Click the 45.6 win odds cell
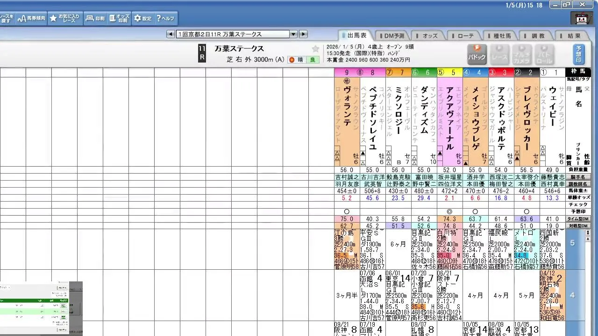This screenshot has height=336, width=598. click(x=372, y=198)
